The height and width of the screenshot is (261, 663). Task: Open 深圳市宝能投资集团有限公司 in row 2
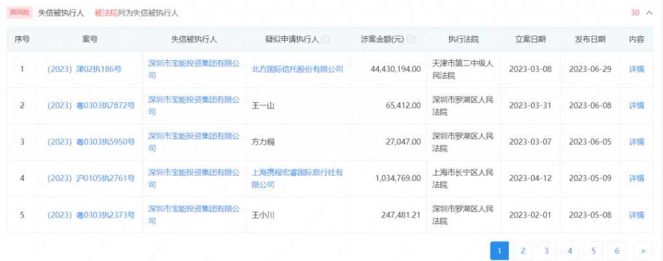coord(194,106)
